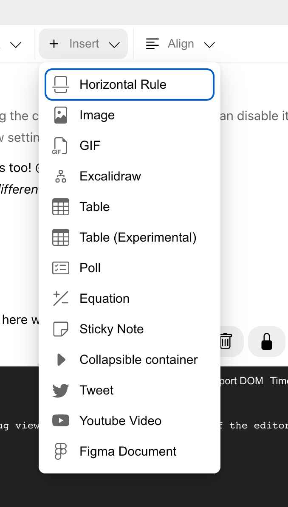288x507 pixels.
Task: Click the Collapsible container triangle icon
Action: click(x=61, y=360)
